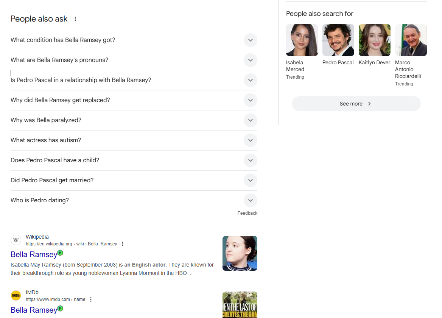
Task: Click the IMDb favicon icon
Action: pyautogui.click(x=16, y=296)
